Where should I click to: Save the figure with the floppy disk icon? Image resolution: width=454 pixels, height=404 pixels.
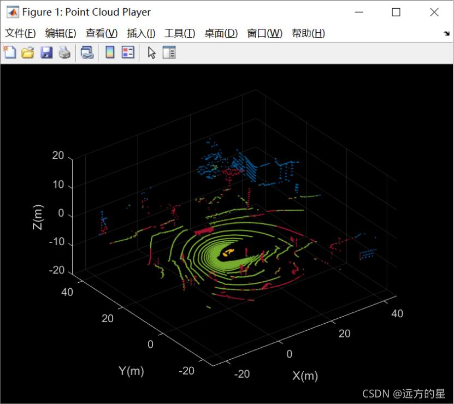pos(46,52)
